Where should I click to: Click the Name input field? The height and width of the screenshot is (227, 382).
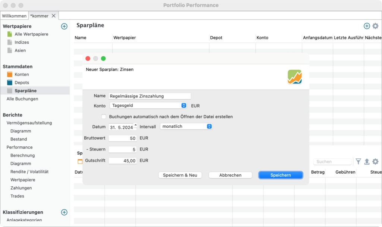[150, 96]
